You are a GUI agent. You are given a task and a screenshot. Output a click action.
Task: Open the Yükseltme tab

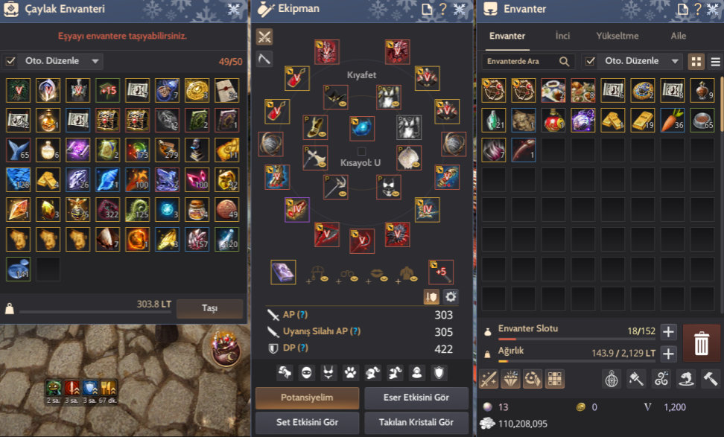click(x=617, y=36)
